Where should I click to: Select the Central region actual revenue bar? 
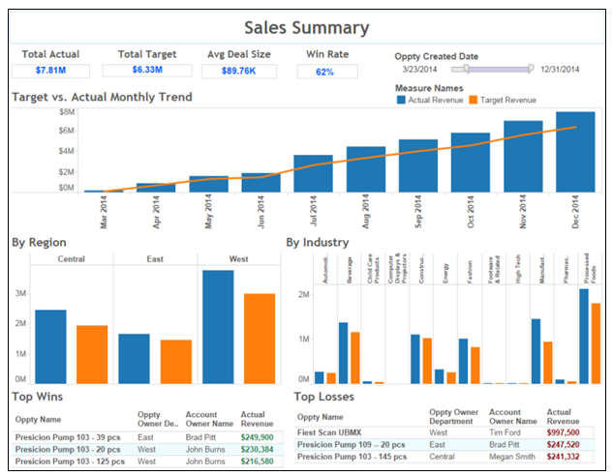(x=50, y=346)
